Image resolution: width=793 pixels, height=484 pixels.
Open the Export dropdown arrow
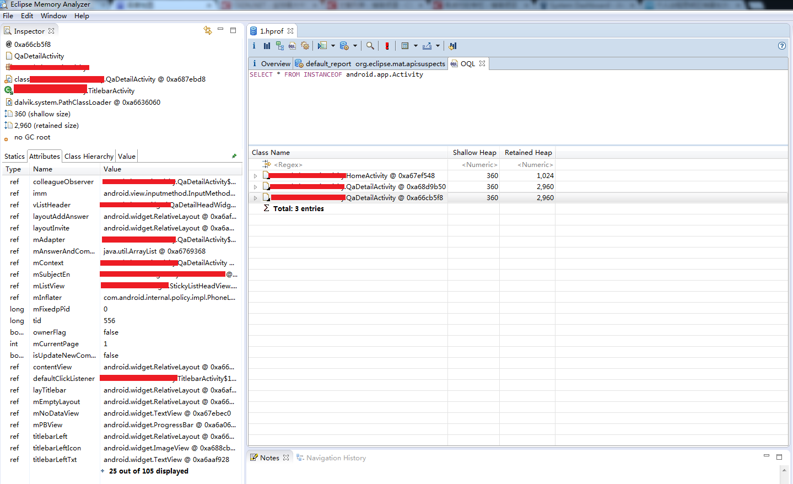[x=438, y=46]
